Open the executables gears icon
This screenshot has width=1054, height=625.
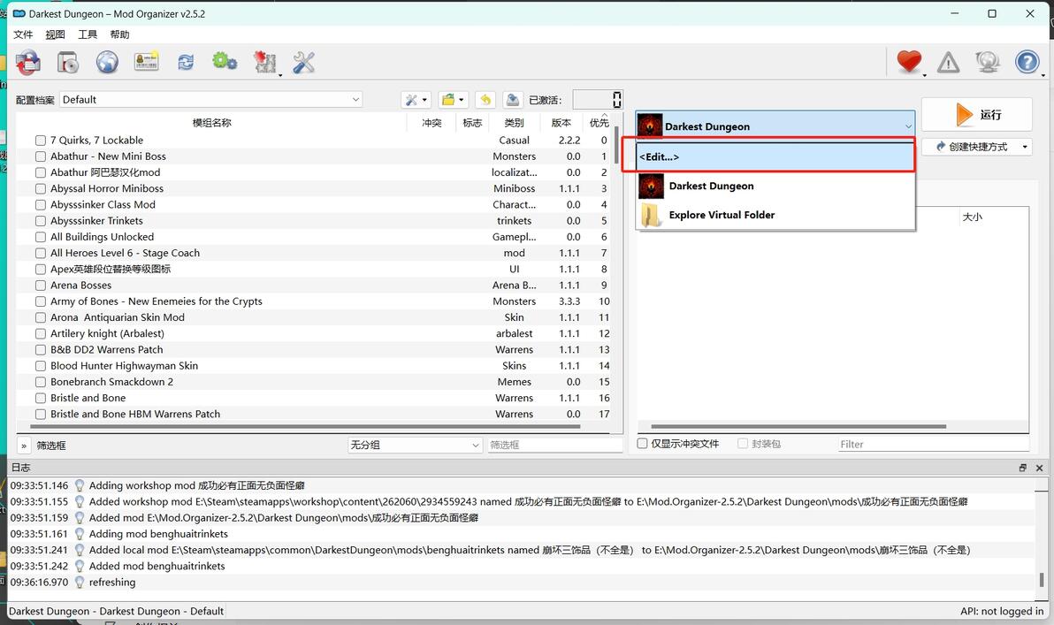[x=225, y=62]
